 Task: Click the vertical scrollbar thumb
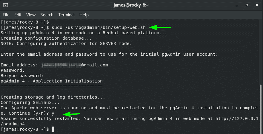point(261,109)
